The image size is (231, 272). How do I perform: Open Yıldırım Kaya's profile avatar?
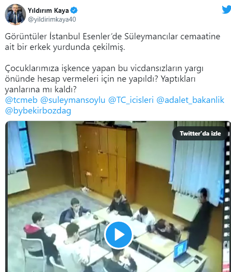click(15, 15)
